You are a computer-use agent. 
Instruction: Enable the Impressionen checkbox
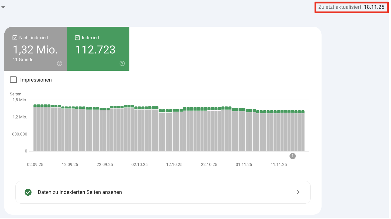pyautogui.click(x=13, y=80)
